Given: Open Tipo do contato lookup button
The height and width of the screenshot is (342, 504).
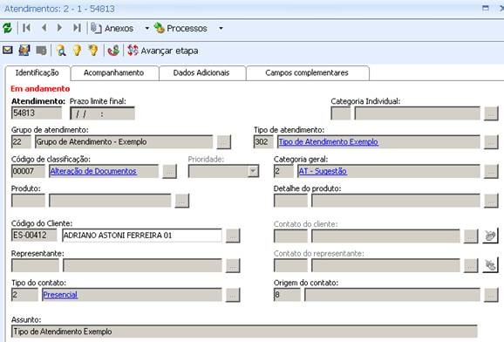Looking at the screenshot, I should pyautogui.click(x=233, y=295).
